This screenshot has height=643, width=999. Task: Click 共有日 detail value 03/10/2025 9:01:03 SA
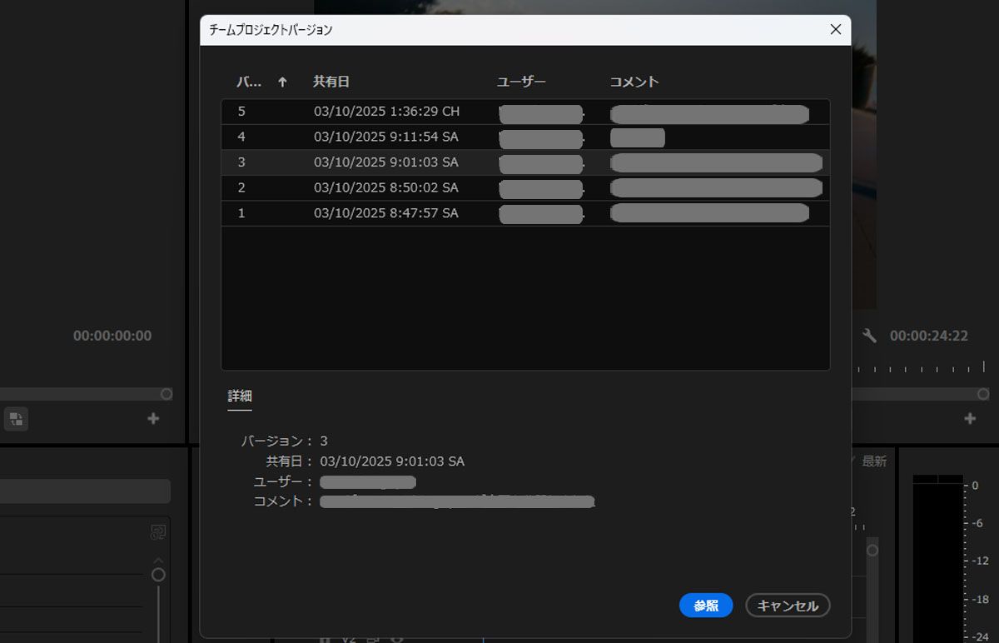(392, 461)
